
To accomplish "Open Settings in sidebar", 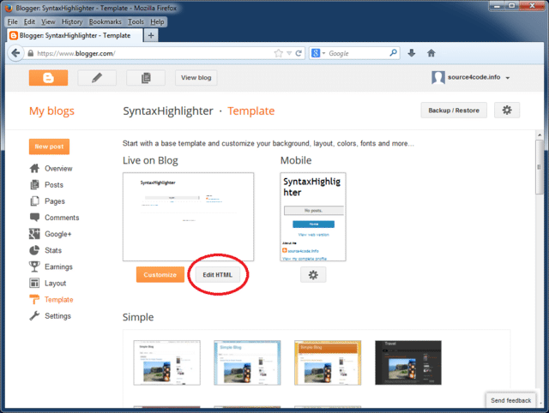I will pos(57,316).
